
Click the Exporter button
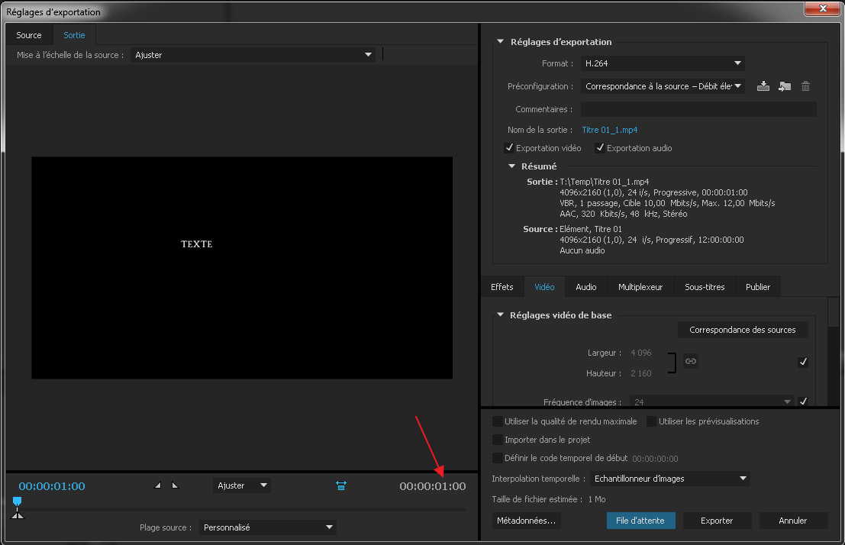pos(717,521)
